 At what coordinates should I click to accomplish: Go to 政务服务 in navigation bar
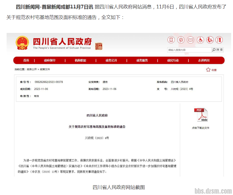click(x=142, y=61)
